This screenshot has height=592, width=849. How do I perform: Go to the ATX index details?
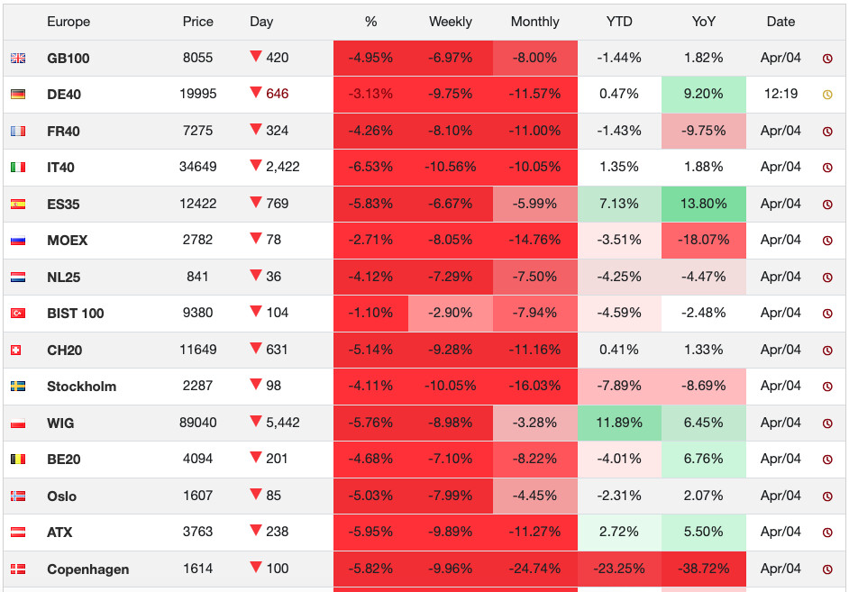[x=59, y=533]
